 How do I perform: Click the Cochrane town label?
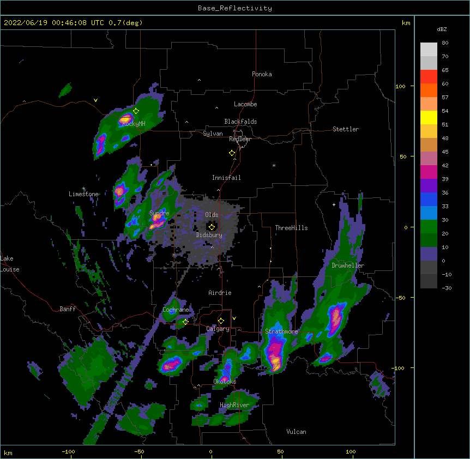[176, 310]
